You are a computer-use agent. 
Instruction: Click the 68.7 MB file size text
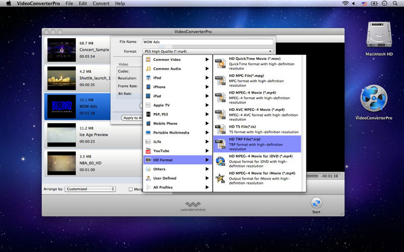pyautogui.click(x=86, y=43)
